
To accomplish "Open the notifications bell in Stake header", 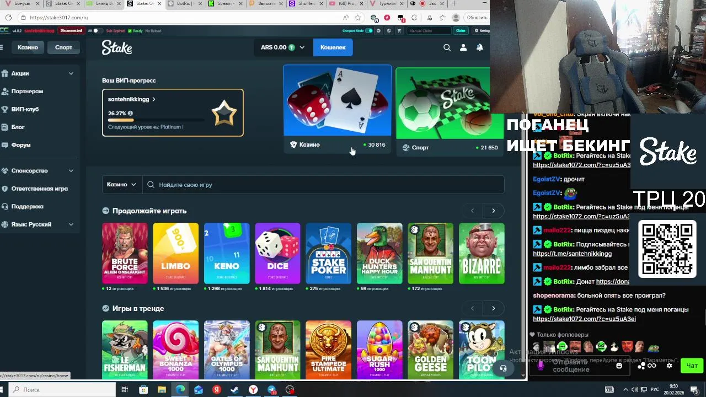I will tap(480, 47).
